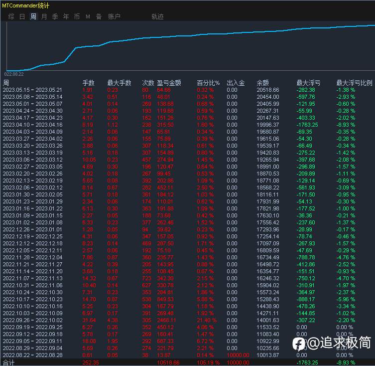Select the 周 weekly tab

(x=33, y=16)
